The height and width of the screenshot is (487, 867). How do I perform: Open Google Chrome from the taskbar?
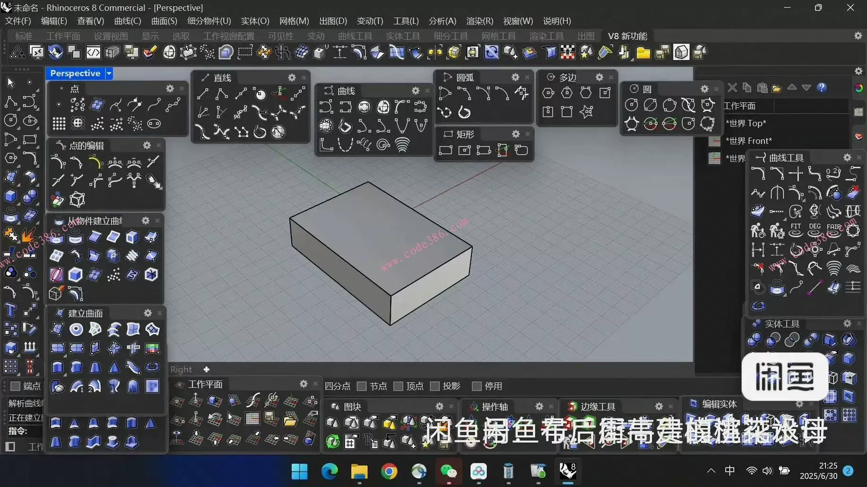(x=389, y=471)
